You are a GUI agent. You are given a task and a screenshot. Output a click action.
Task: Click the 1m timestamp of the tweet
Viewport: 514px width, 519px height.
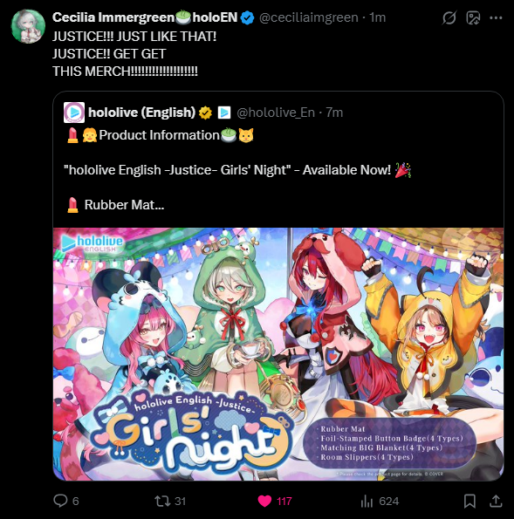click(378, 17)
